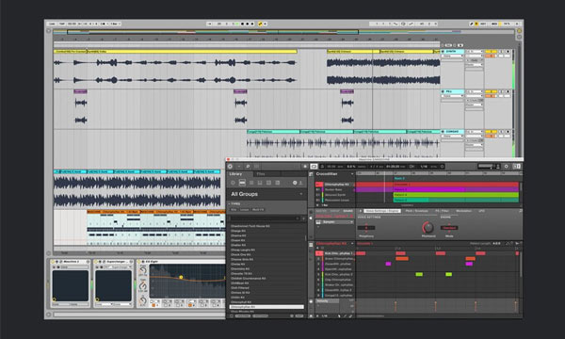The width and height of the screenshot is (565, 339).
Task: Click the yellow key map icon in Ableton
Action: tap(476, 24)
